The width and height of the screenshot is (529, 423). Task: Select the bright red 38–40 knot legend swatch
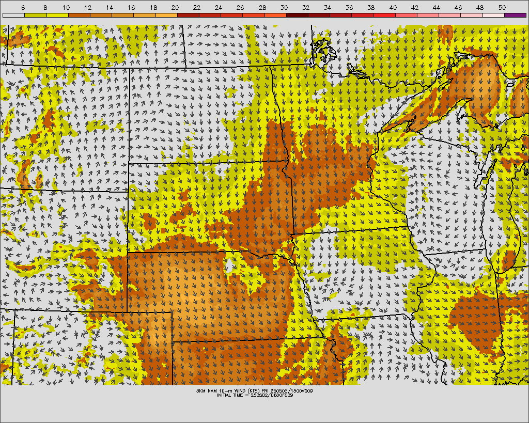(384, 15)
